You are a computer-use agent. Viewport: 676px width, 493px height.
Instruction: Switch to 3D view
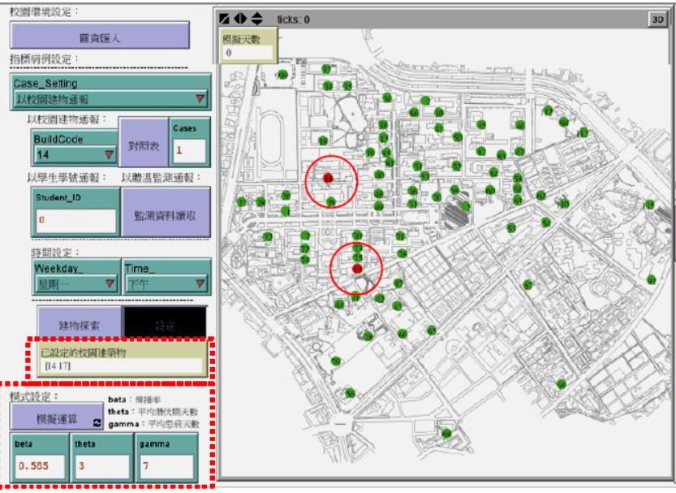coord(657,19)
